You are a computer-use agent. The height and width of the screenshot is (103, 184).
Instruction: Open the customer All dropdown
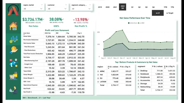pyautogui.click(x=57, y=9)
